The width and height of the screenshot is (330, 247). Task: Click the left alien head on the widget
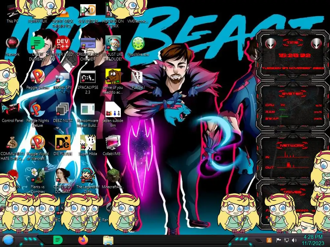tap(270, 43)
